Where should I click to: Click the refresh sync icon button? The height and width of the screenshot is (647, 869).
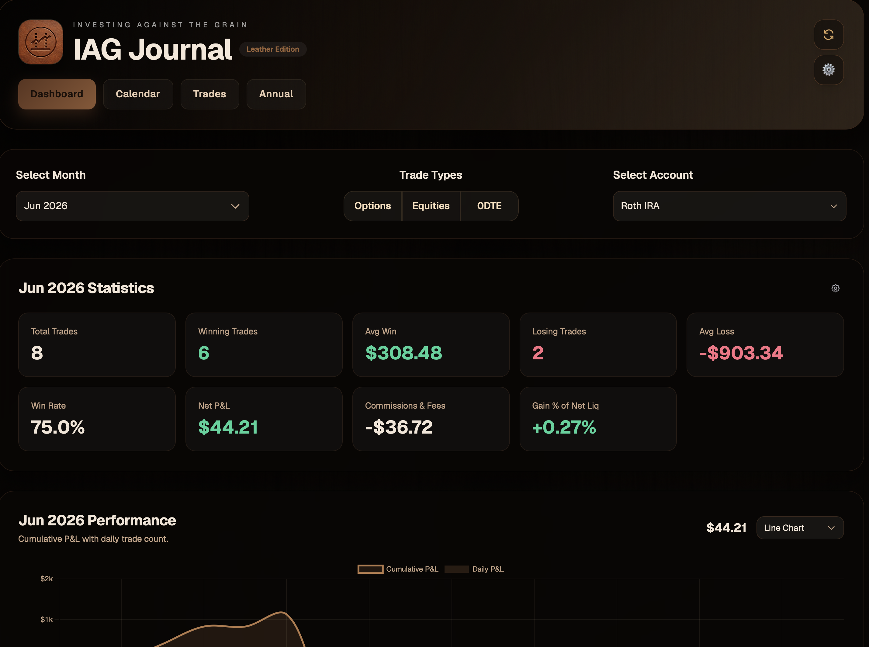point(829,35)
